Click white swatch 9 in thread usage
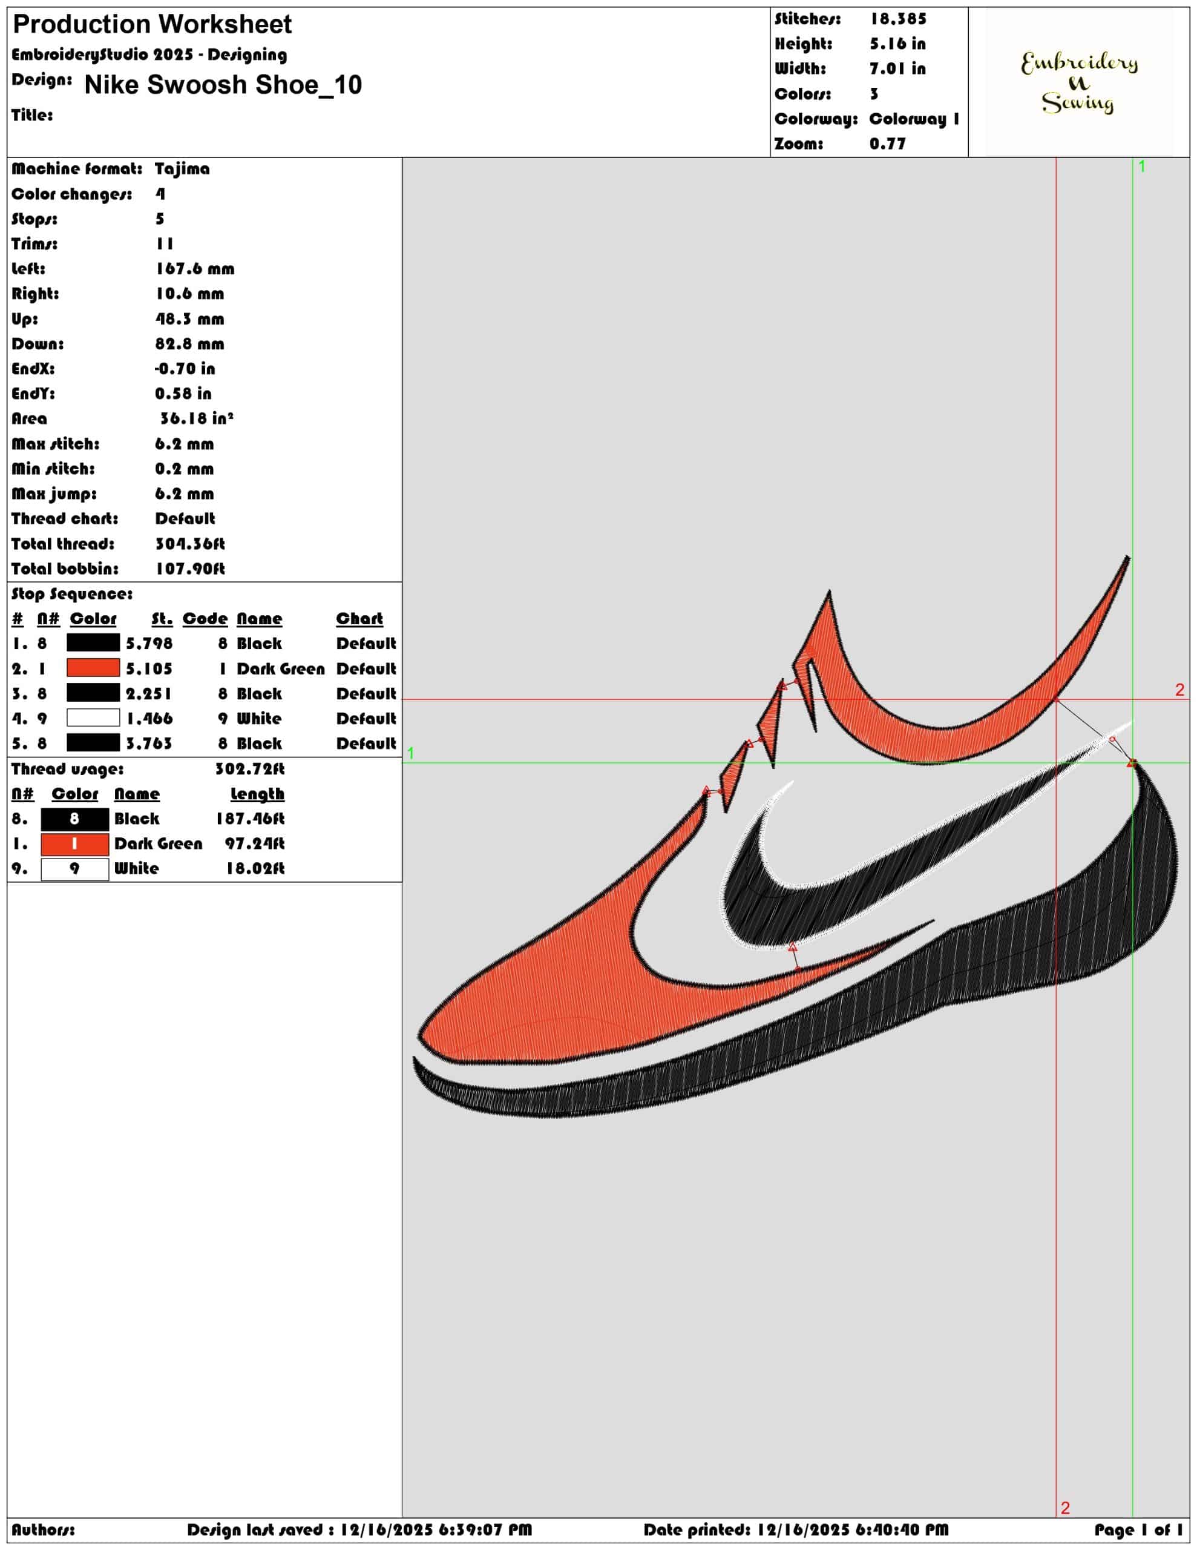The image size is (1197, 1550). tap(74, 869)
